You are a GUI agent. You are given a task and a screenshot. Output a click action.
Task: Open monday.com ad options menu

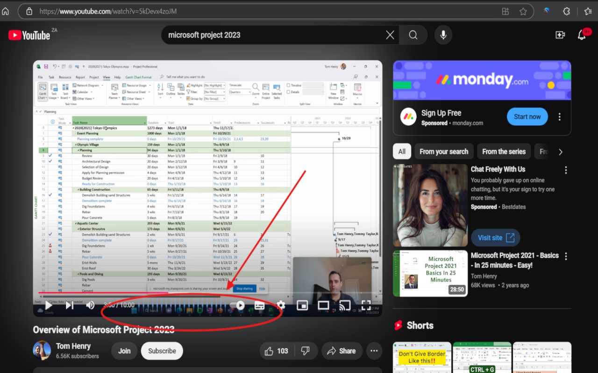coord(559,117)
